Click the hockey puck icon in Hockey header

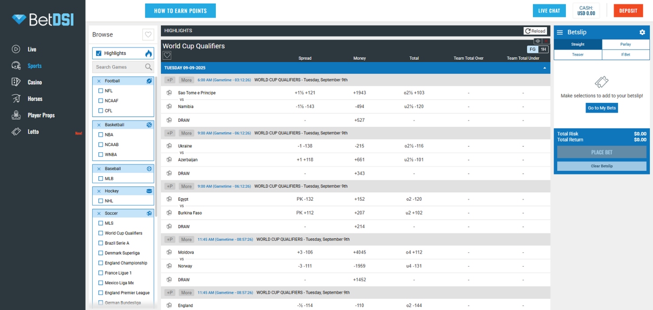[149, 191]
